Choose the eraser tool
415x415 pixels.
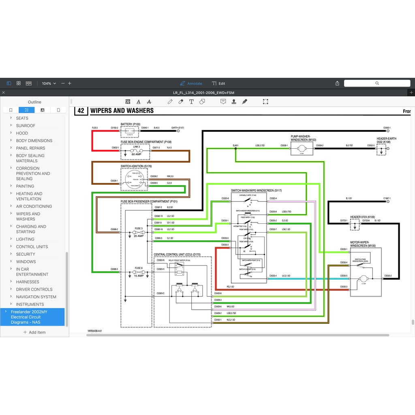(x=181, y=102)
